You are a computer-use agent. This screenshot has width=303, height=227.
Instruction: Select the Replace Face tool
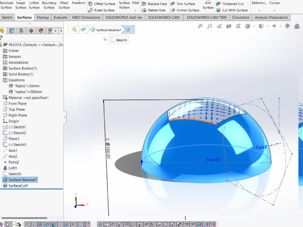[x=154, y=4]
